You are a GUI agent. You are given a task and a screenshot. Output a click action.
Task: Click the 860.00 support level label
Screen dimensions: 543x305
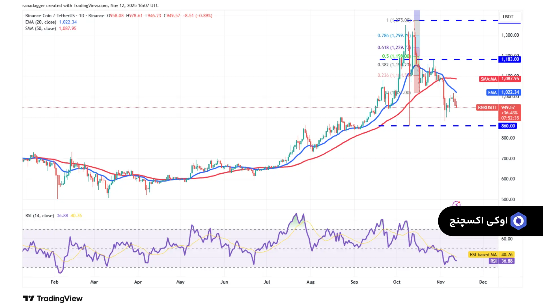[x=508, y=126]
